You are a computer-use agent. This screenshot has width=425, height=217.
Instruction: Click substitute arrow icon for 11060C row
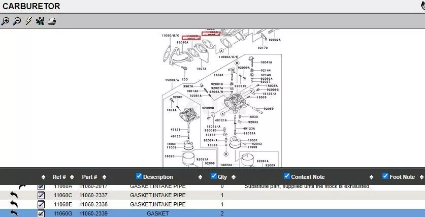coord(14,195)
